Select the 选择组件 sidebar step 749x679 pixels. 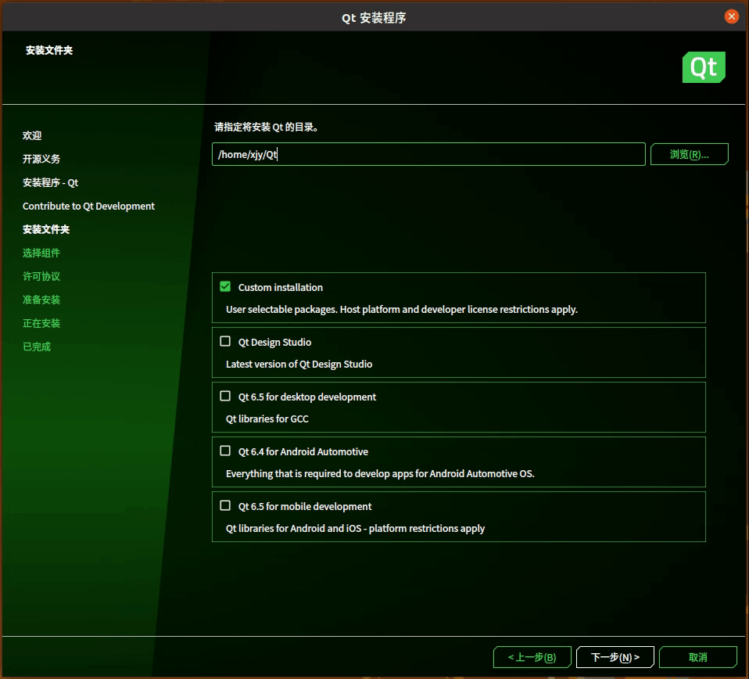click(41, 253)
